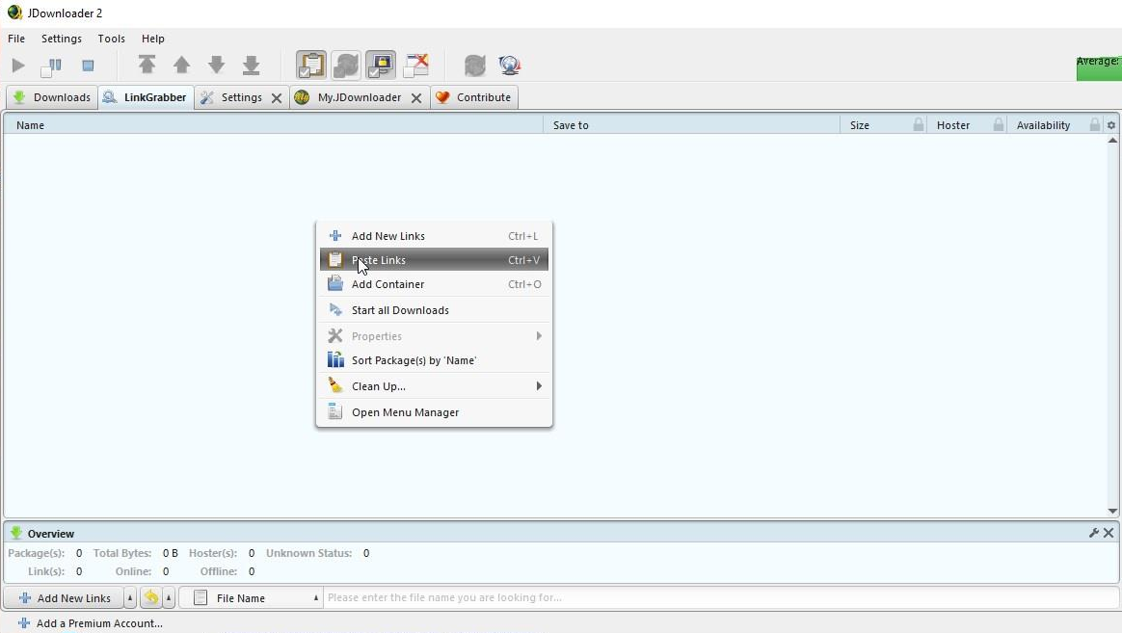Screen dimensions: 1122x633
Task: Start all downloads with the toolbar play icon
Action: pos(18,66)
